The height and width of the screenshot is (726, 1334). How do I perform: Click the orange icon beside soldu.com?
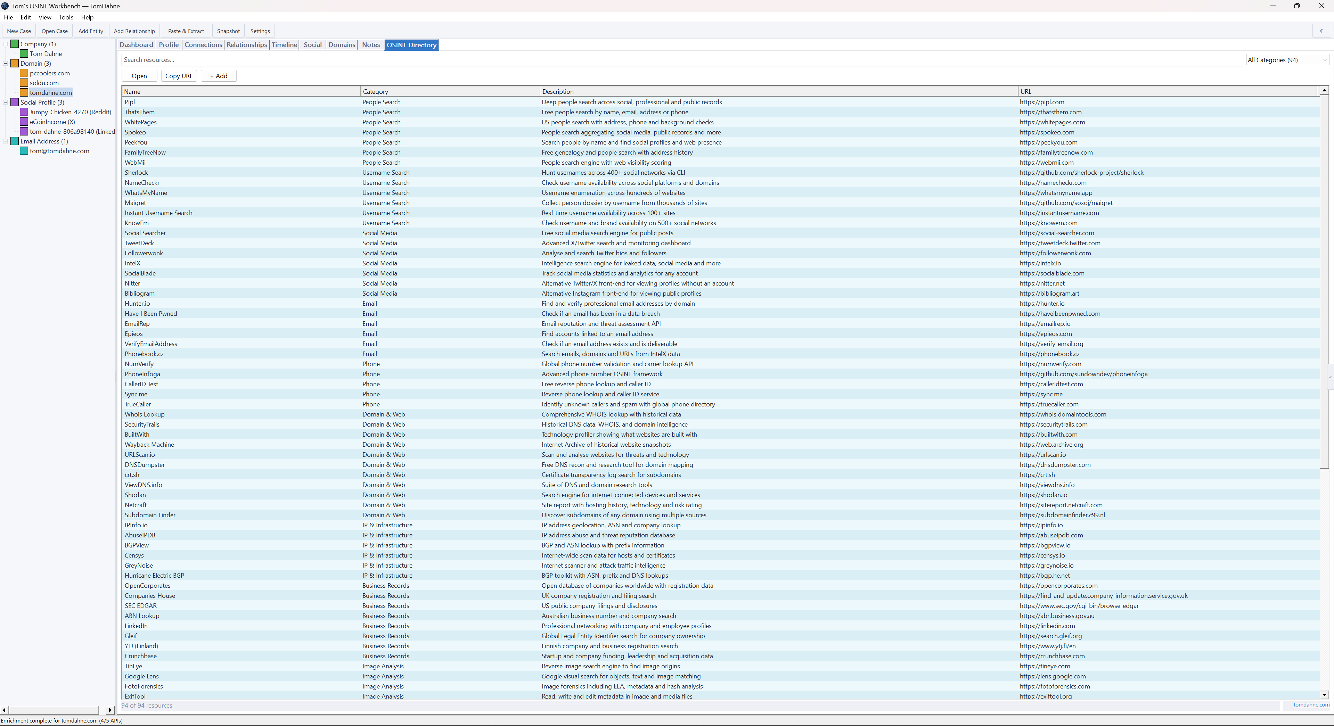pos(24,83)
